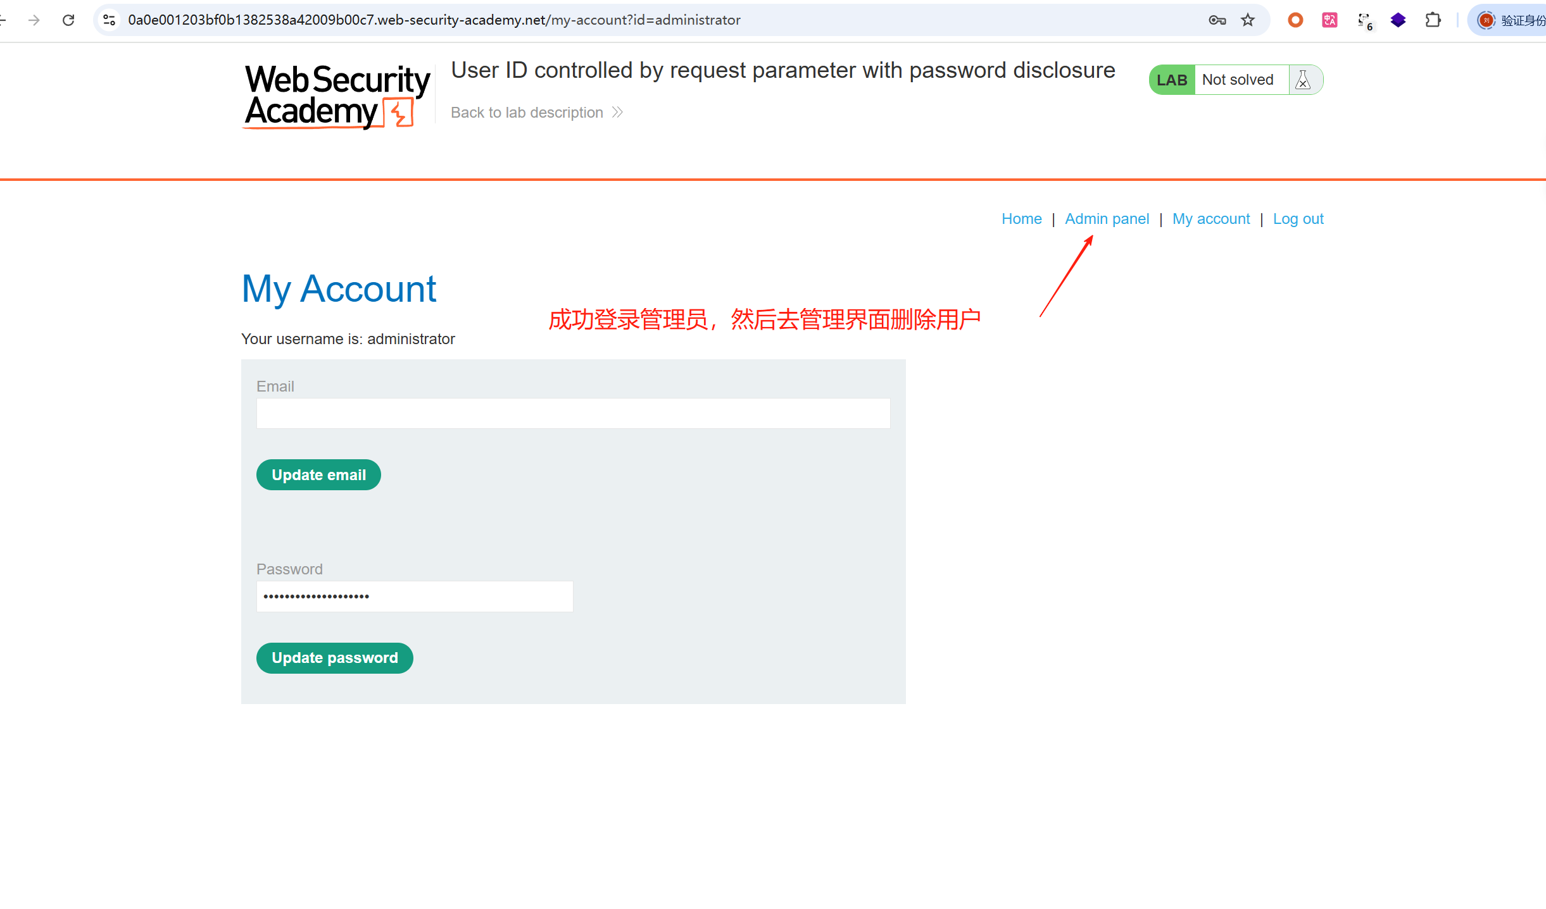Bookmark this page with the star icon
The width and height of the screenshot is (1546, 909).
1248,20
